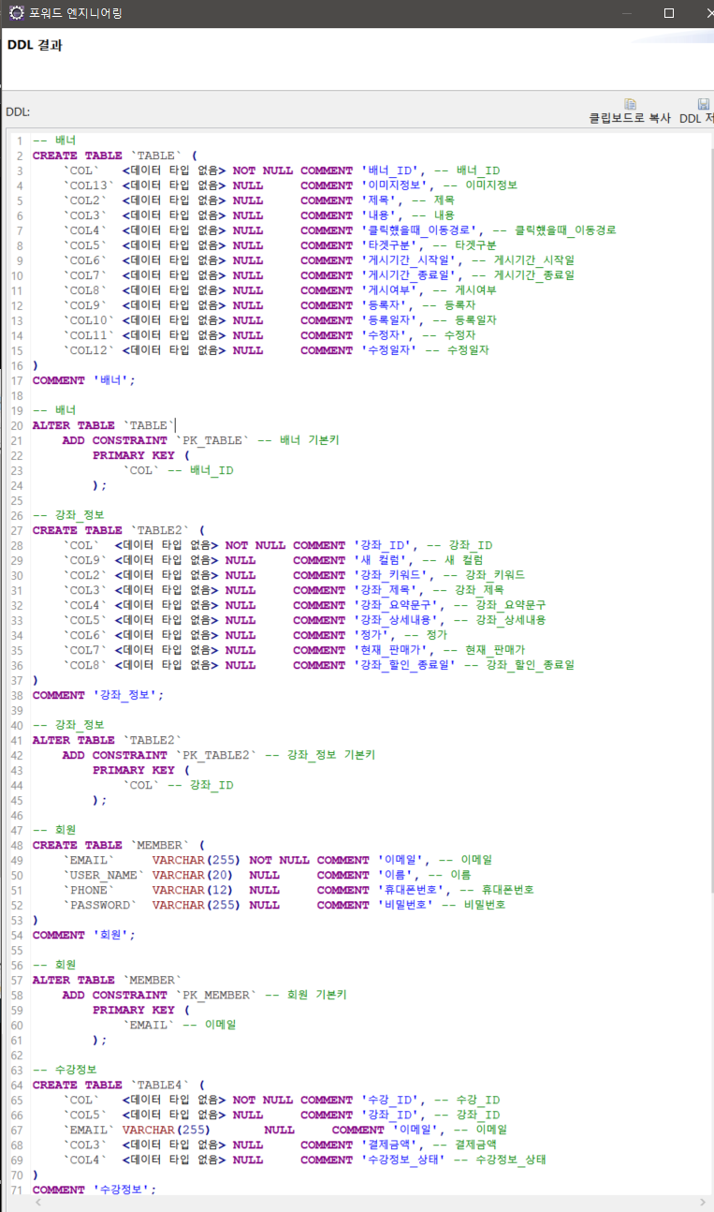Click the '배너_ID' comment string on line 3
Image resolution: width=714 pixels, height=1212 pixels.
(x=390, y=170)
